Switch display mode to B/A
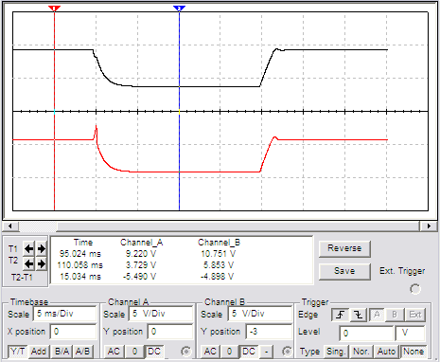 point(62,352)
